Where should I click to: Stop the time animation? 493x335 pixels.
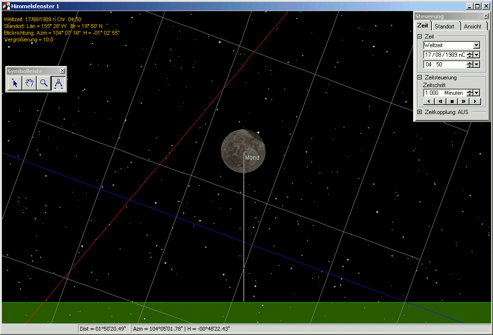[x=452, y=102]
